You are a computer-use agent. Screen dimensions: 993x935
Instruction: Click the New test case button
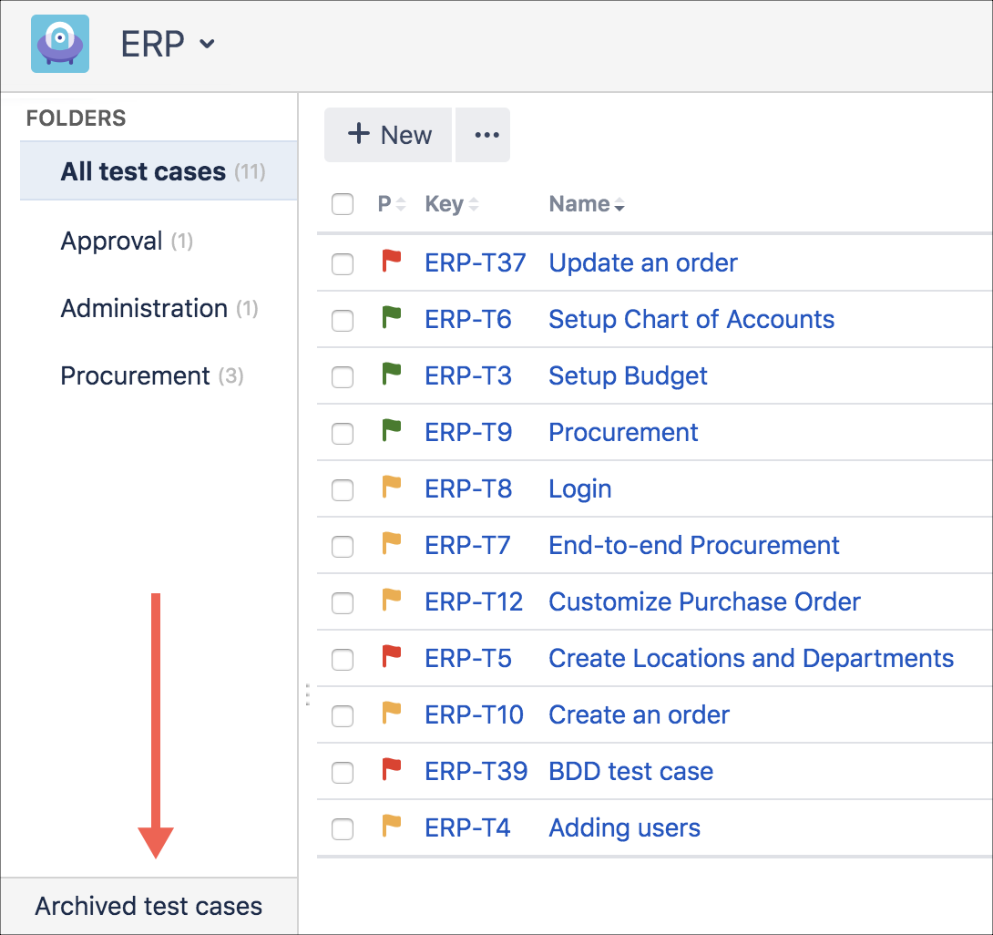(x=388, y=135)
